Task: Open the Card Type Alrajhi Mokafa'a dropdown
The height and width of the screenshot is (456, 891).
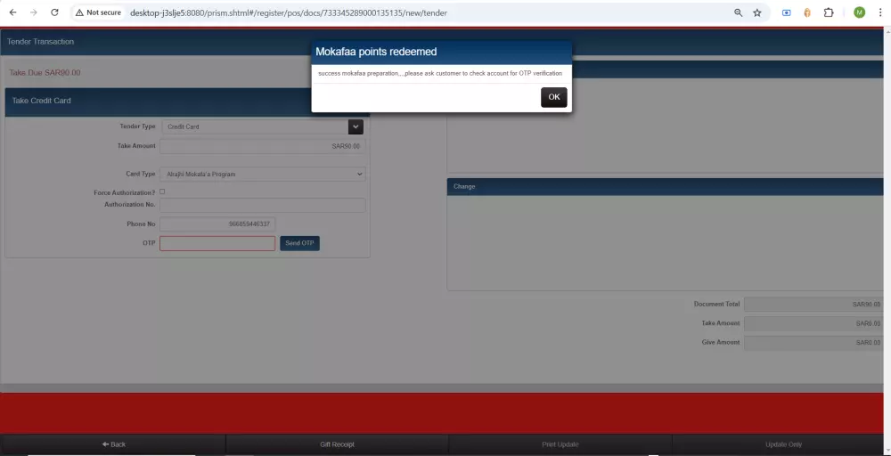Action: pyautogui.click(x=263, y=174)
